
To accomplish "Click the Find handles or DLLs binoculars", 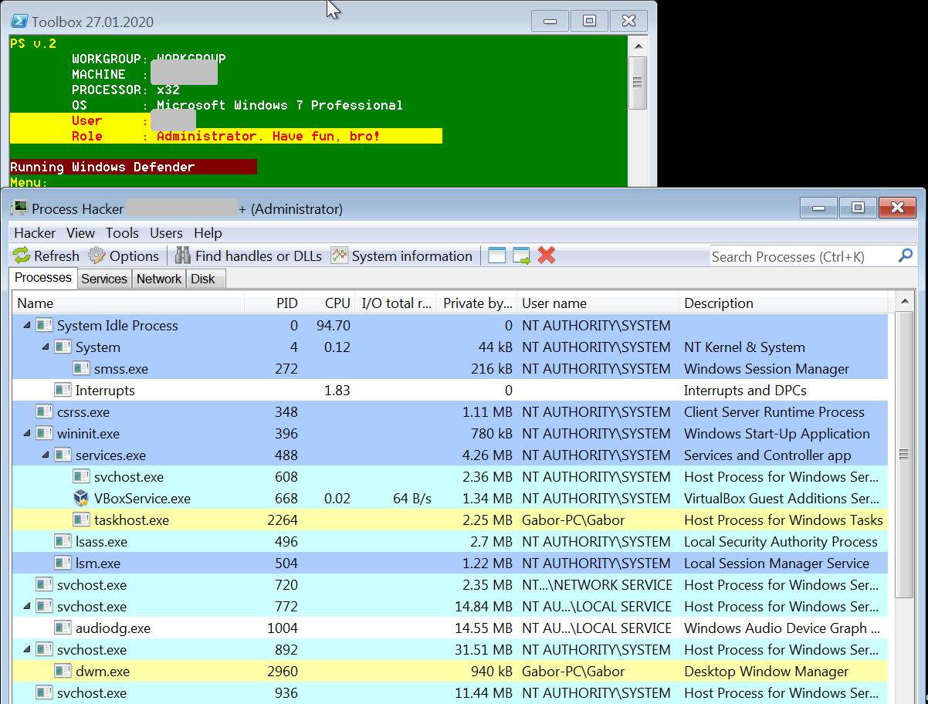I will [x=183, y=256].
